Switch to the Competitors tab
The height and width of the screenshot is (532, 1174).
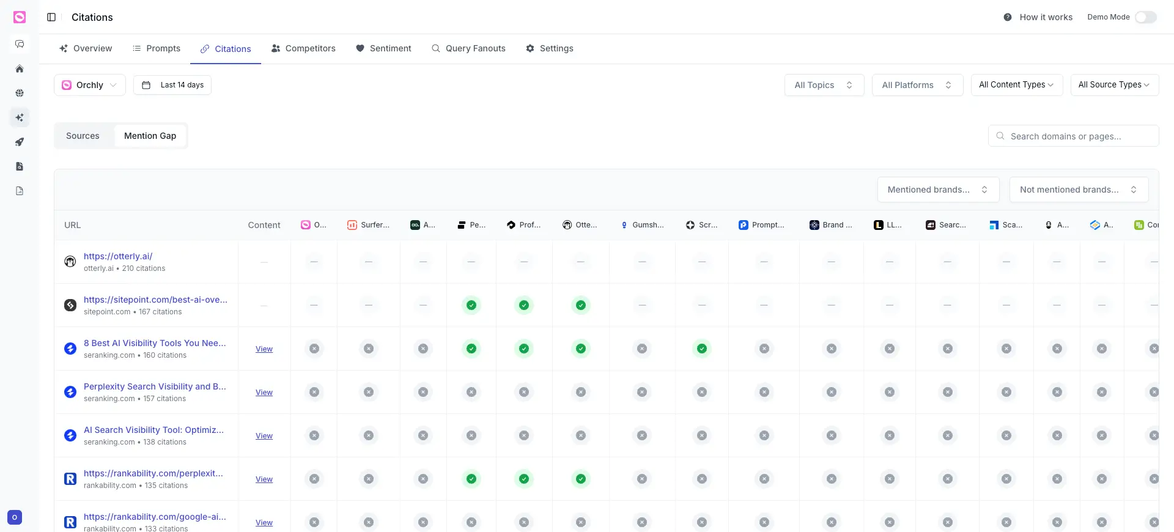click(x=304, y=48)
